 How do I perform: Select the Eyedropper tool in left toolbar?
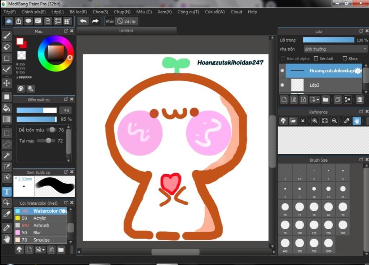(x=7, y=227)
